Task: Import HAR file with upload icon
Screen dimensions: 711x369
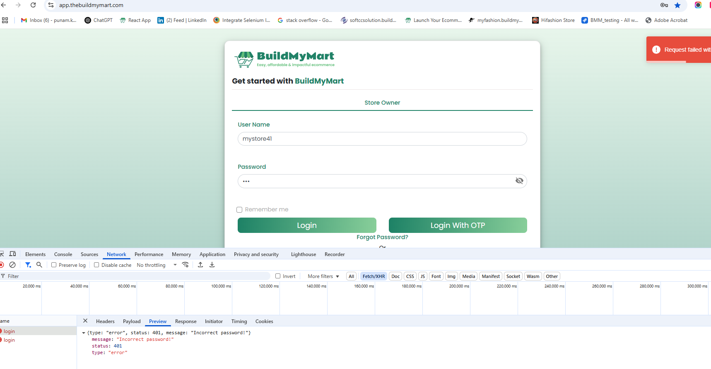Action: pos(200,265)
